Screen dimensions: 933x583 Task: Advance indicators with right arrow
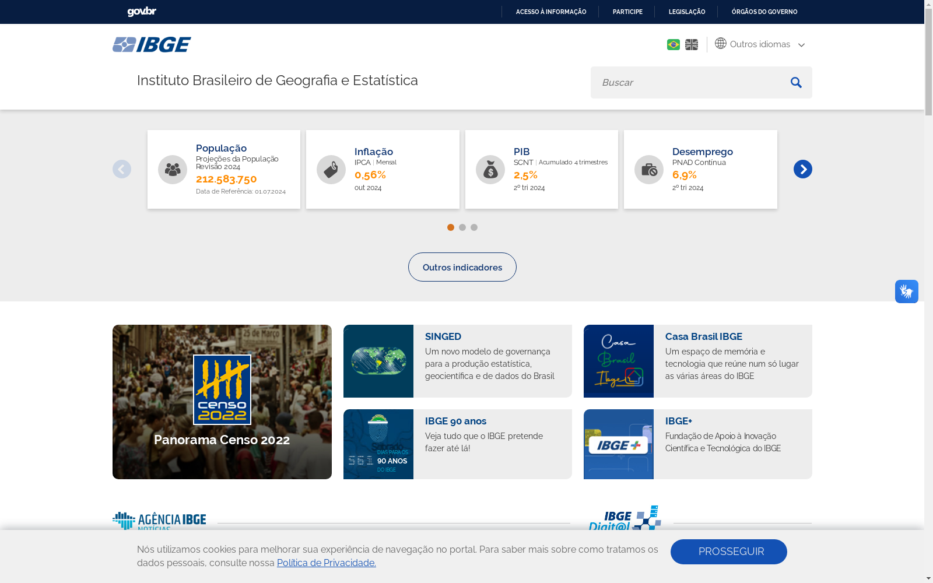pyautogui.click(x=803, y=169)
